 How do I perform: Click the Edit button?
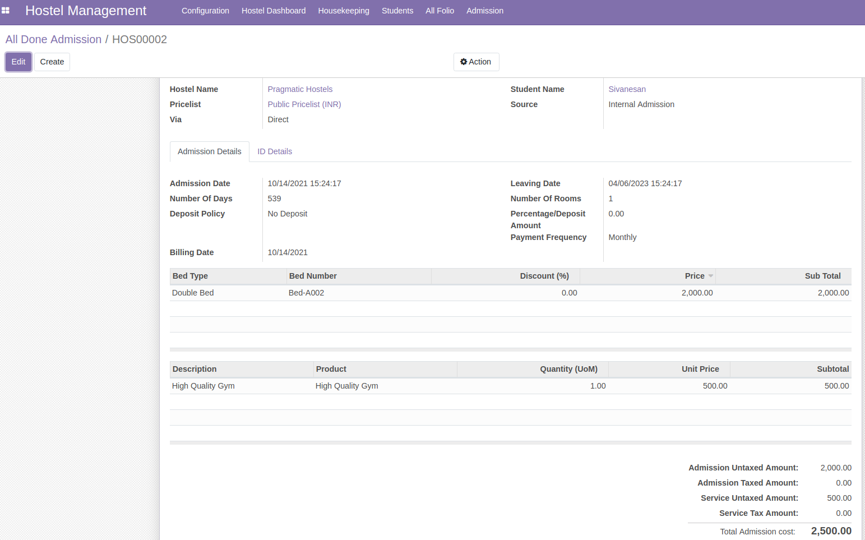18,62
